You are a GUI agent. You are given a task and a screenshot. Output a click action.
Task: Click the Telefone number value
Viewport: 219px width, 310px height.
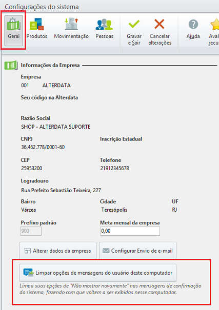point(114,168)
